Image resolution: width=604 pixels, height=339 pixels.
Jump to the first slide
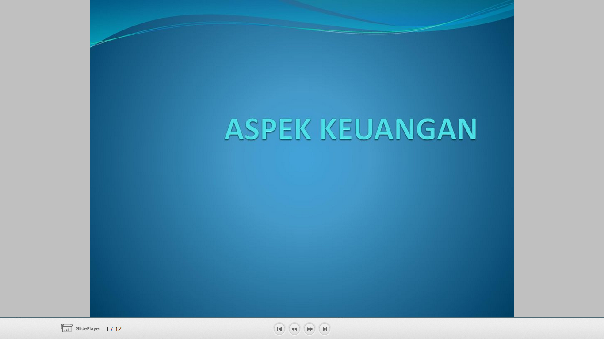[x=279, y=329]
